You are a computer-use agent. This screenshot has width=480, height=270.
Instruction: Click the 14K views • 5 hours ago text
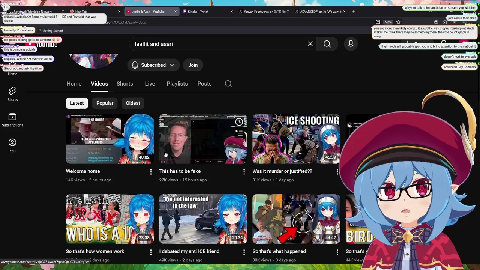88,180
